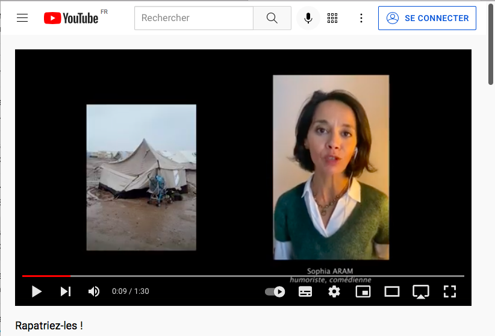Click the Rechercher search field
The width and height of the screenshot is (495, 336).
coord(194,18)
